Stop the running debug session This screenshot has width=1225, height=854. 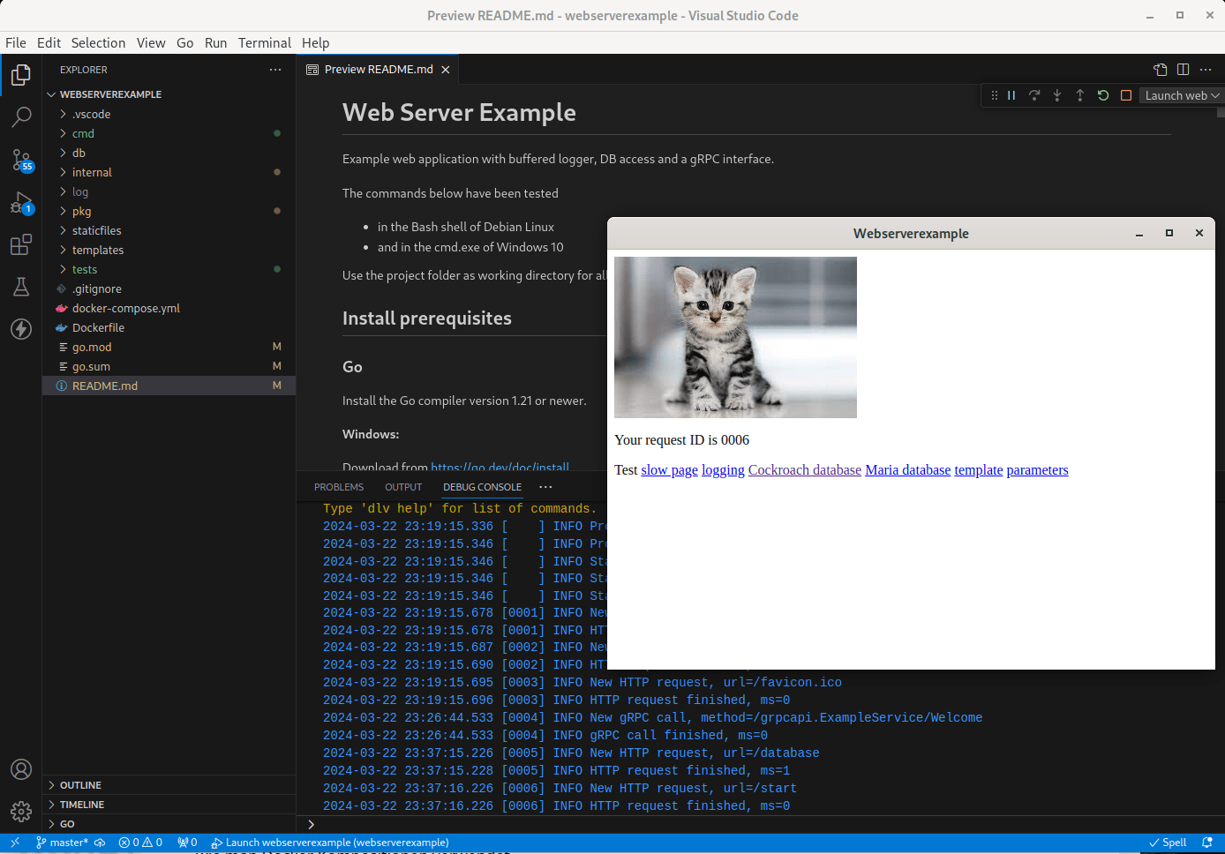[x=1125, y=95]
